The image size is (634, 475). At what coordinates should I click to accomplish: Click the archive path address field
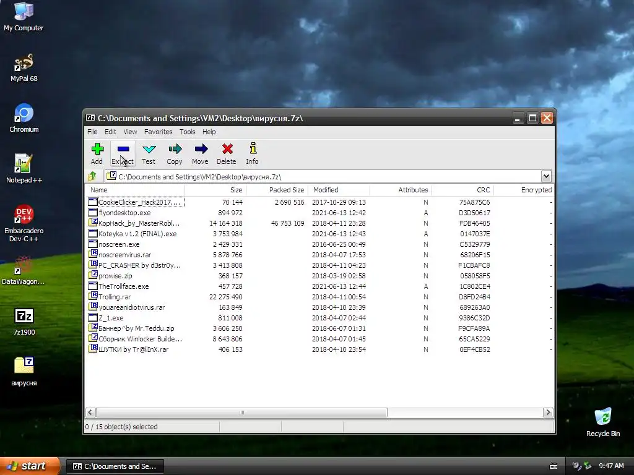pos(323,176)
